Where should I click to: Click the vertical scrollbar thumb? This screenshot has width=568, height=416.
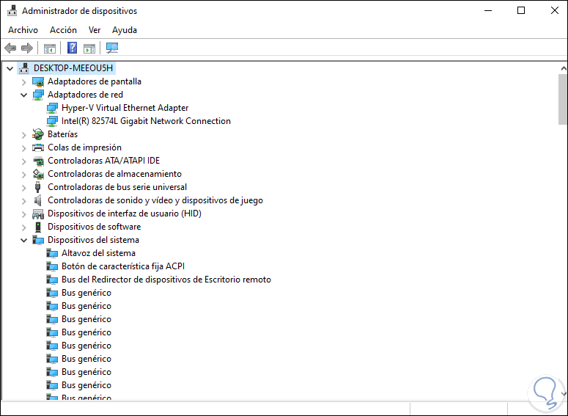click(x=563, y=99)
